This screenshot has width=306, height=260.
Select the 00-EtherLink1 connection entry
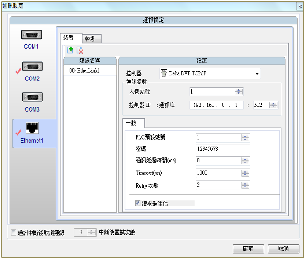[90, 71]
